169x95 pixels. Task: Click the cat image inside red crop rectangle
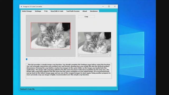coord(50,36)
